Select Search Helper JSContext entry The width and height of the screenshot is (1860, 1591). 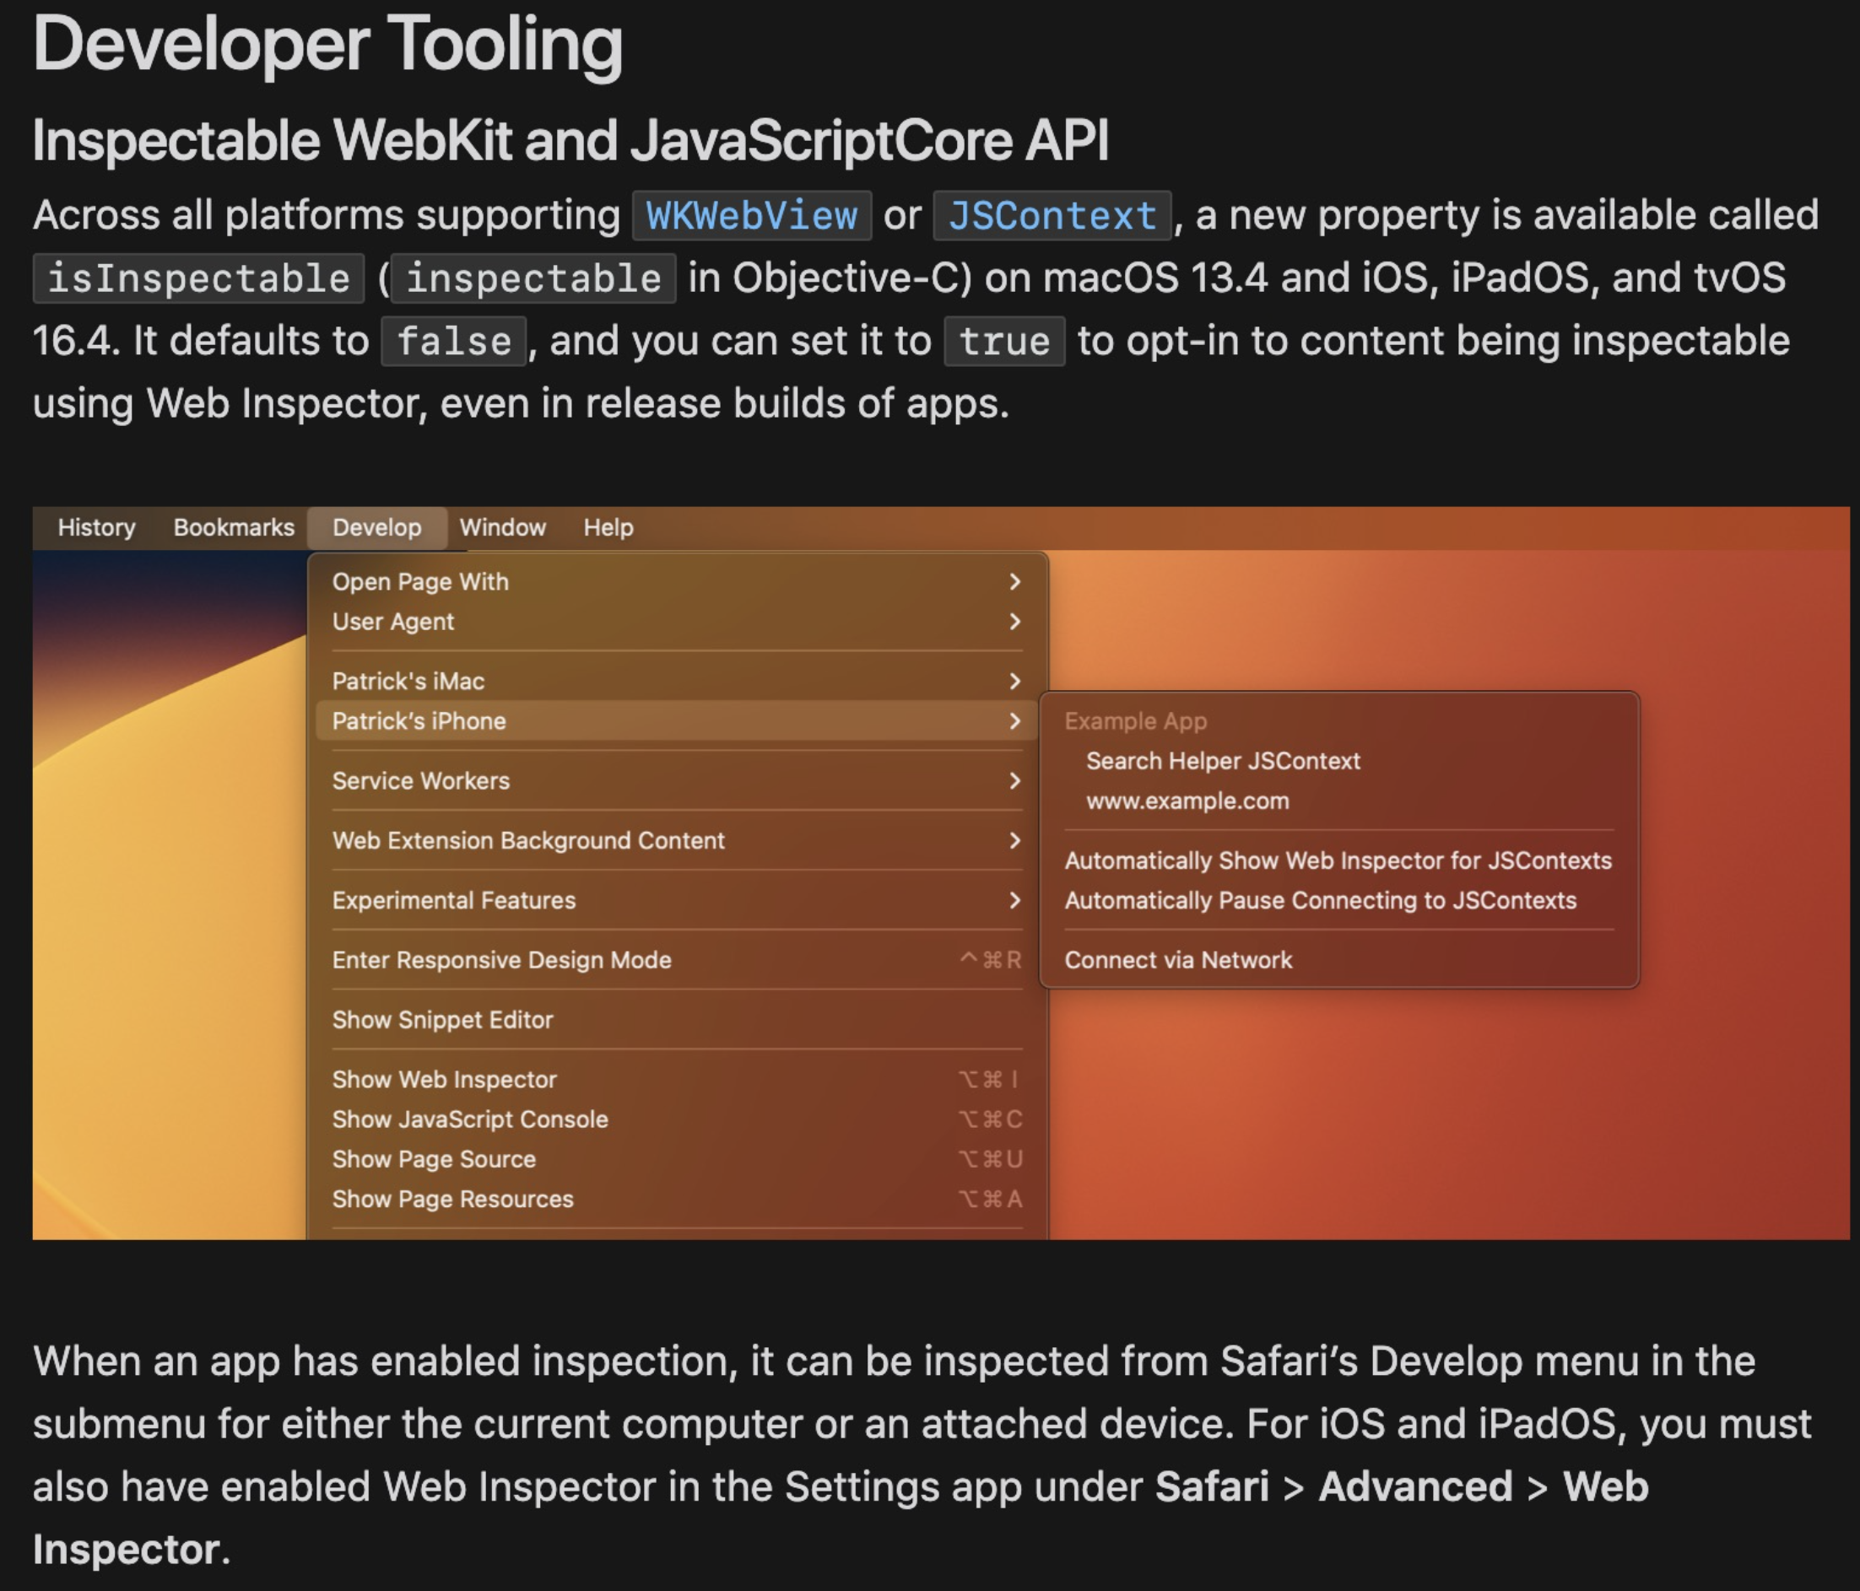click(1223, 761)
